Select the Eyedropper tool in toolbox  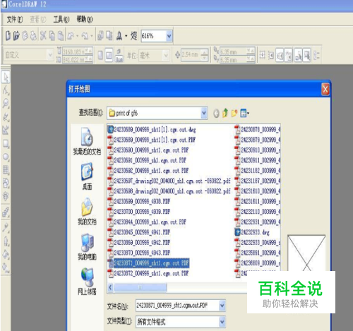(x=6, y=227)
